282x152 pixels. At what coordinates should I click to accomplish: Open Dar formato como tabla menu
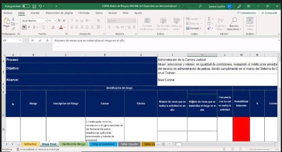pyautogui.click(x=163, y=24)
